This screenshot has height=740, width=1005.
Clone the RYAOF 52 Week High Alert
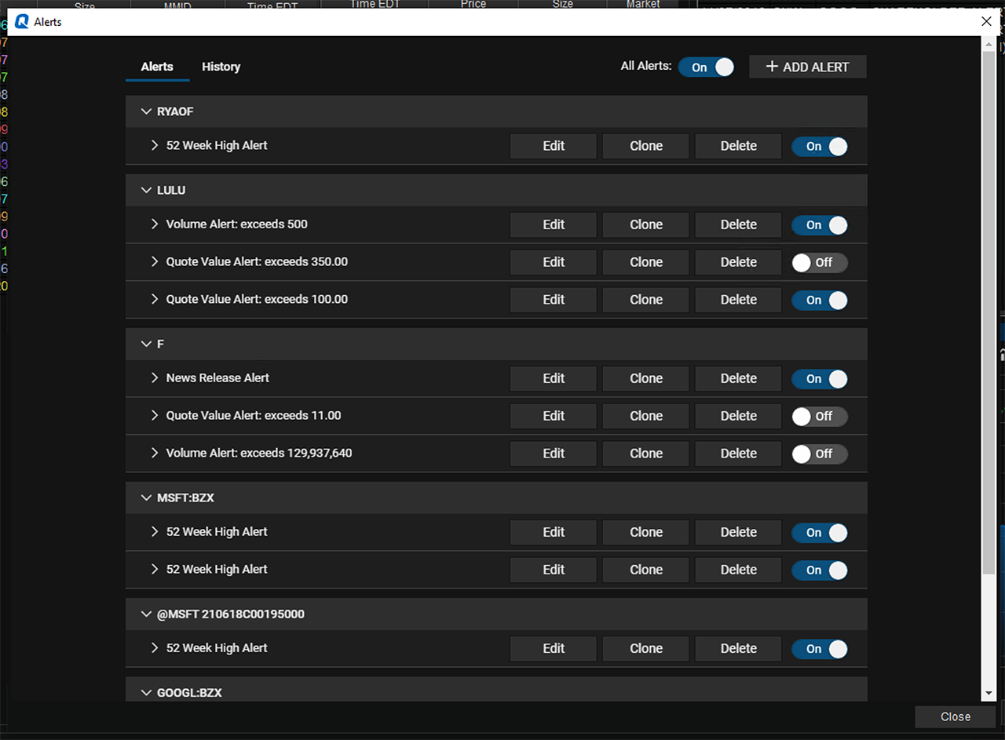[646, 146]
